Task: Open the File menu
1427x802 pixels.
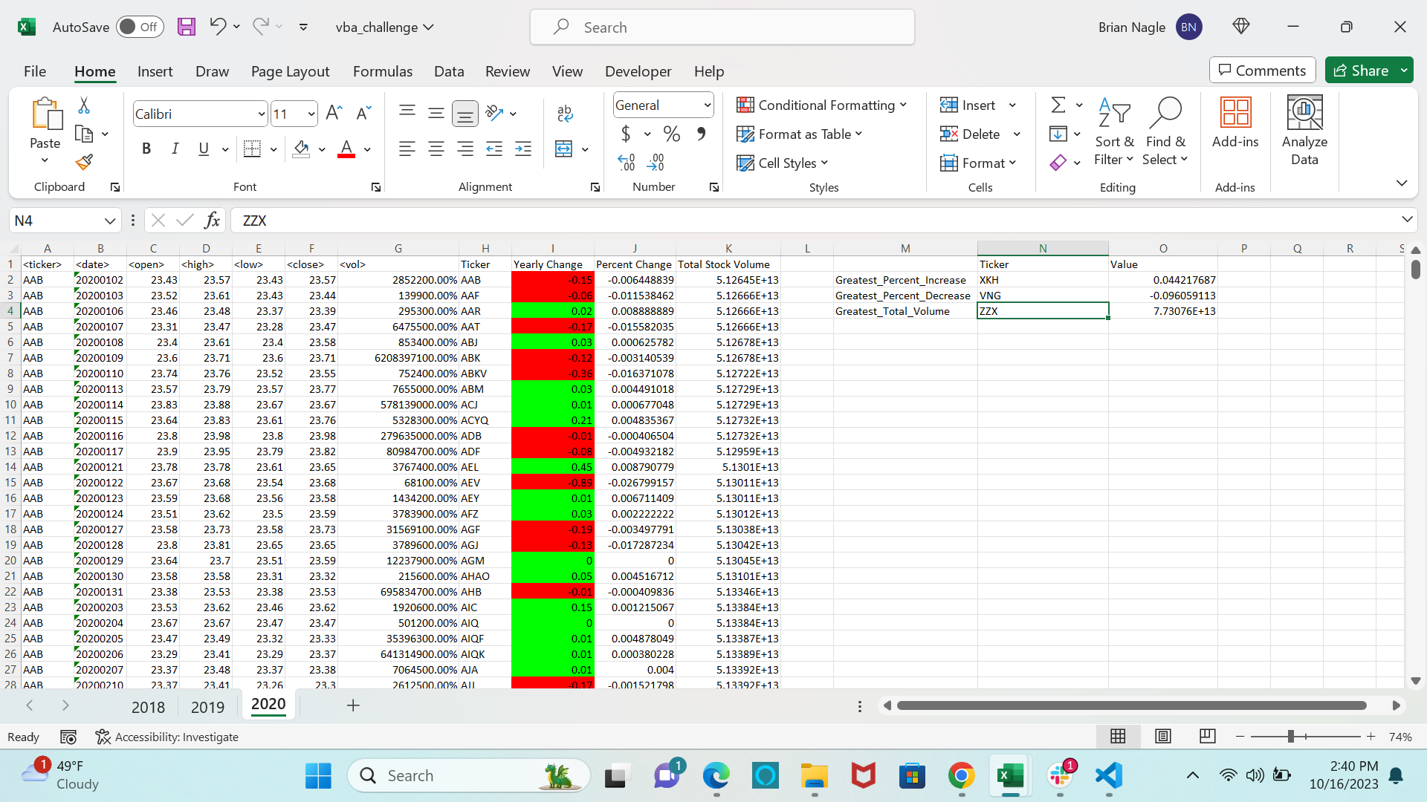Action: pyautogui.click(x=35, y=71)
